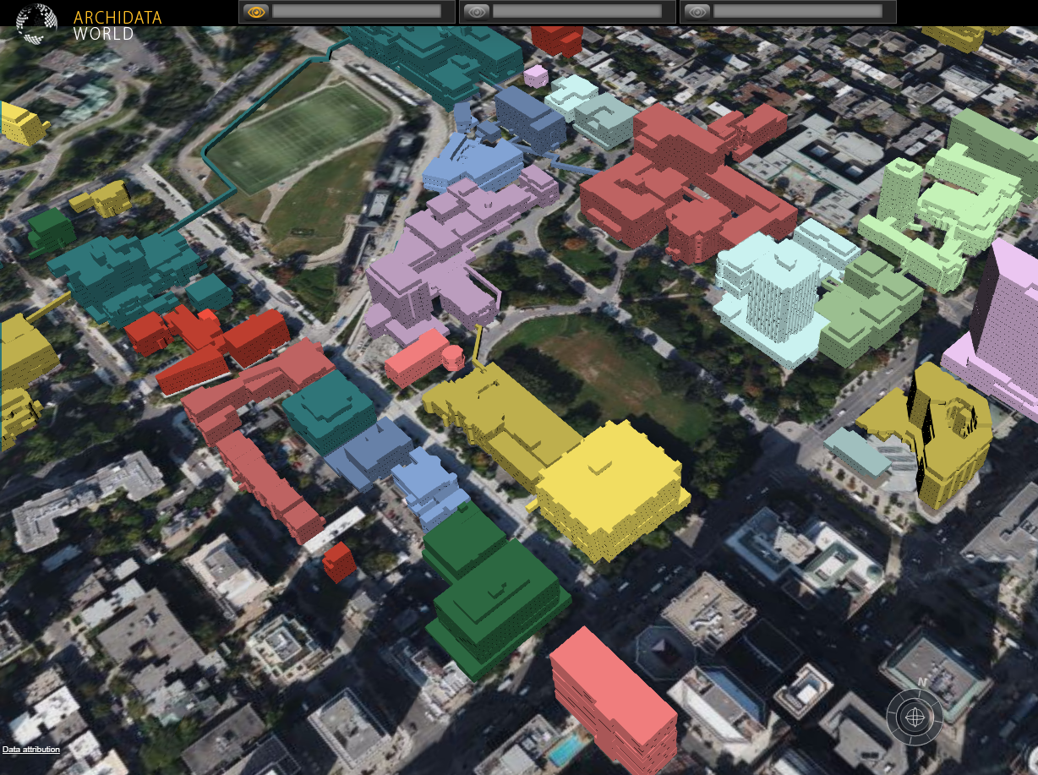Screen dimensions: 1038x775
Task: Select the middle grey layer bar
Action: (x=577, y=12)
